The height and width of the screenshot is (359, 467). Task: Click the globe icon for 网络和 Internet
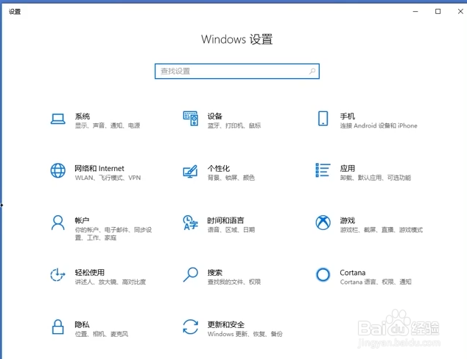[x=57, y=170]
